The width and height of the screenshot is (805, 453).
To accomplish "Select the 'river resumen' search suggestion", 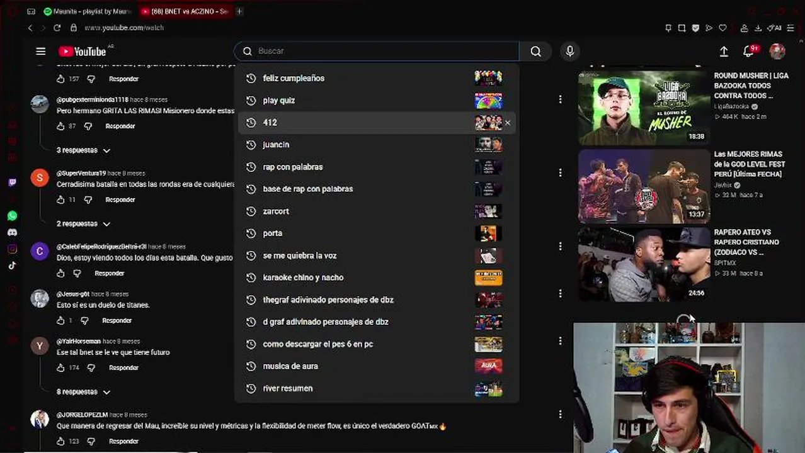I will coord(377,388).
